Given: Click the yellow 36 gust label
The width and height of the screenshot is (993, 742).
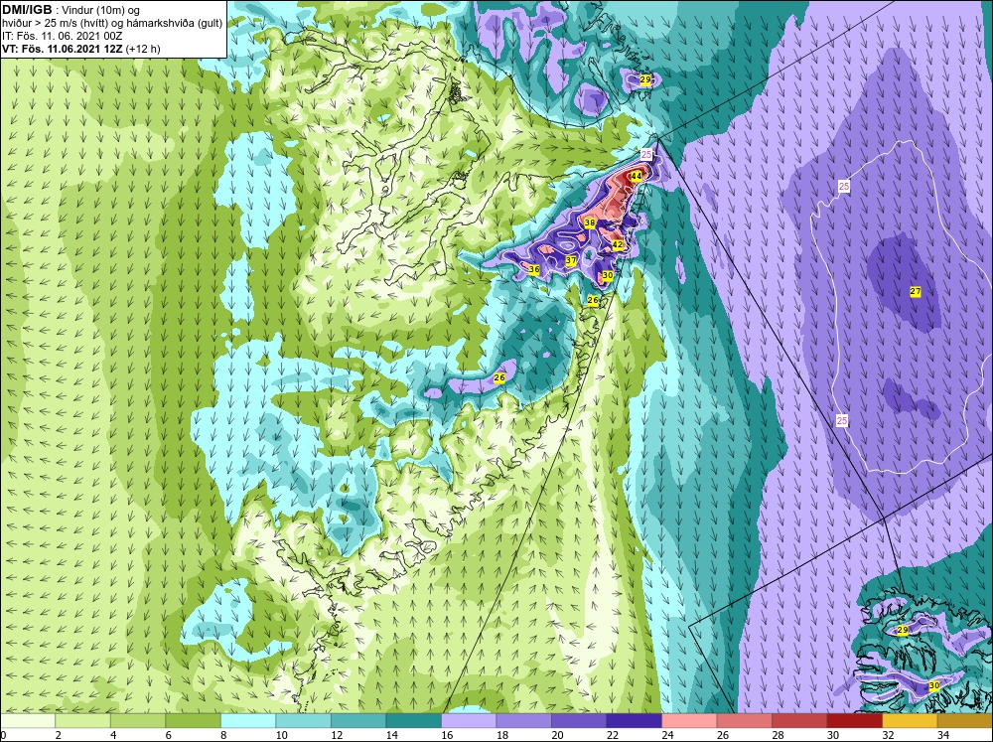Looking at the screenshot, I should click(x=534, y=269).
